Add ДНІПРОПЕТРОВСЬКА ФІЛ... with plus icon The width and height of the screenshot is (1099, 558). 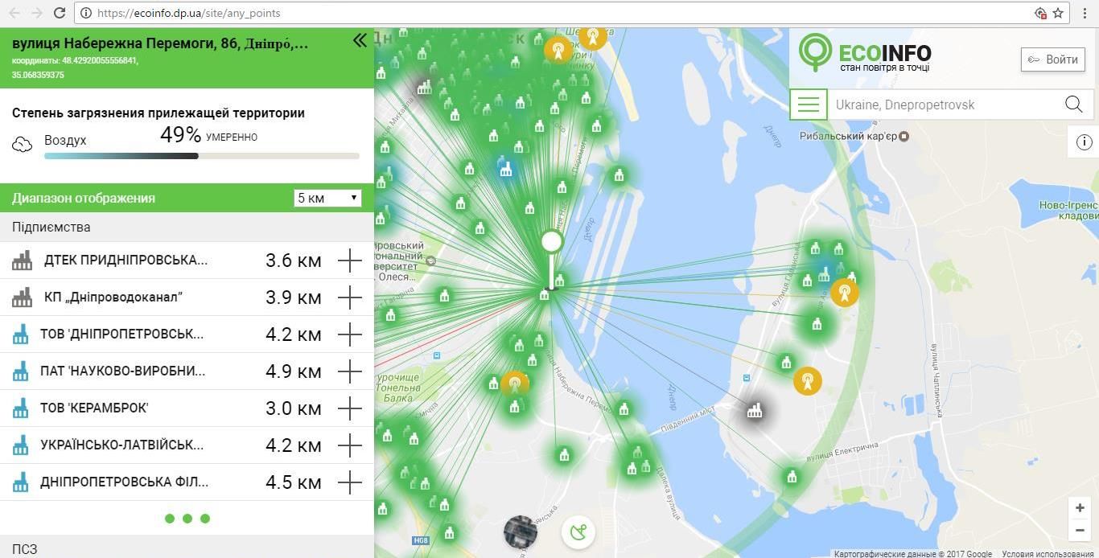[x=350, y=482]
